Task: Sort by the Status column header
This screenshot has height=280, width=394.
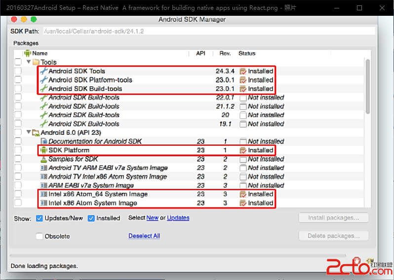Action: [247, 53]
